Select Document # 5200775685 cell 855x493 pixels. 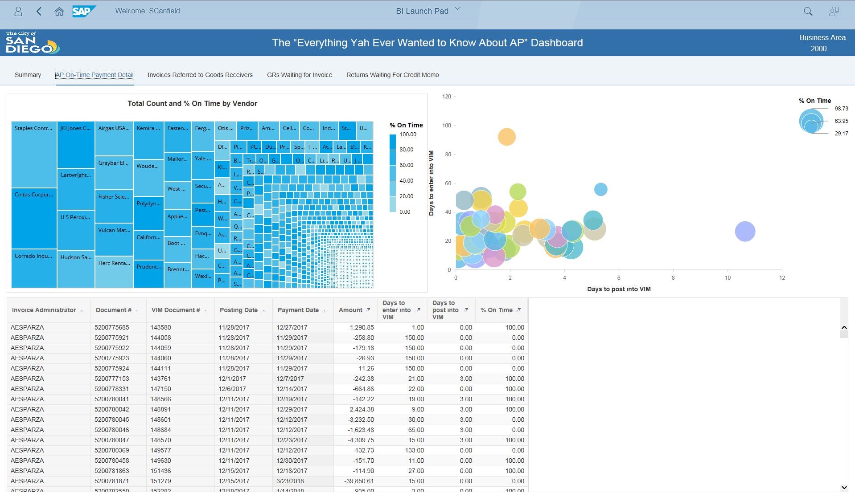pos(119,327)
